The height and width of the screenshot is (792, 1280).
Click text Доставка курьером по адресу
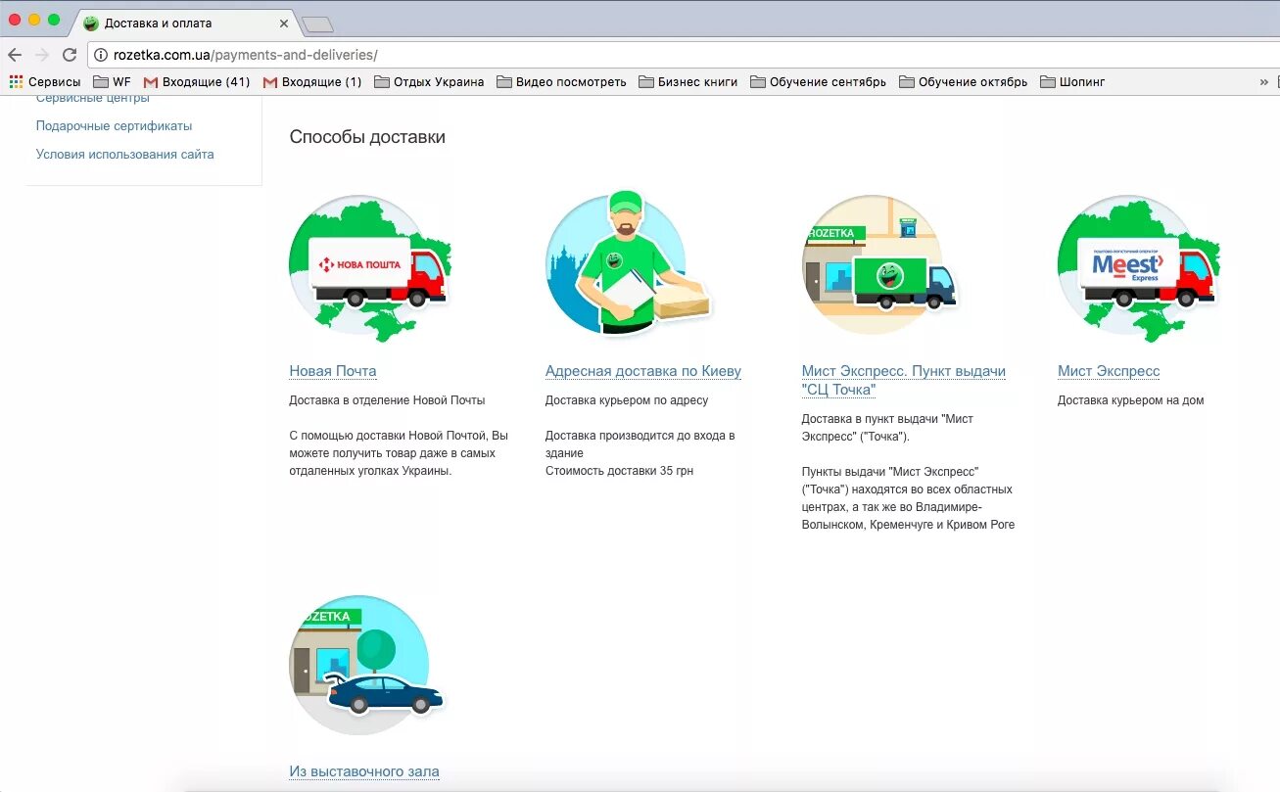[x=627, y=400]
